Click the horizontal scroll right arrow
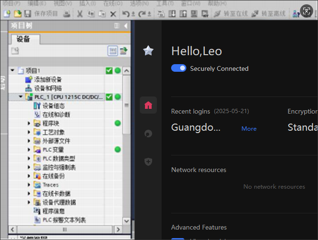The height and width of the screenshot is (240, 318). (x=118, y=230)
